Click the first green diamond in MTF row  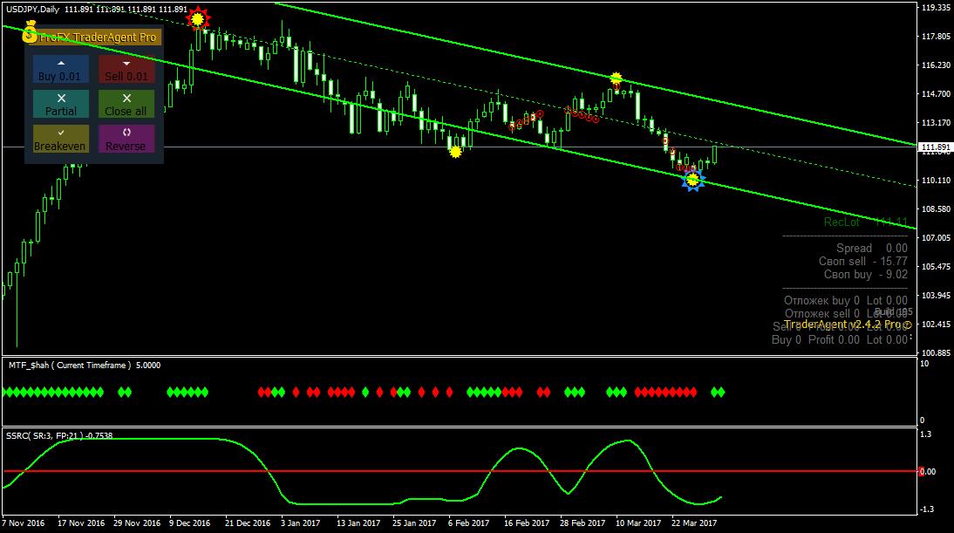click(x=6, y=393)
